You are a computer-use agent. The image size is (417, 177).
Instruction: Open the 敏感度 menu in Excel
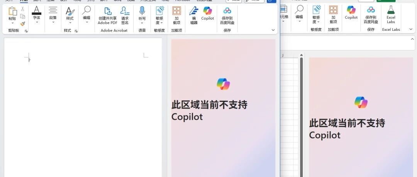coord(316,15)
